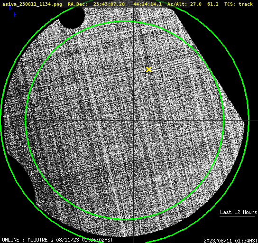The image size is (258, 243).
Task: Click the blue E compass label
Action: (x=16, y=15)
